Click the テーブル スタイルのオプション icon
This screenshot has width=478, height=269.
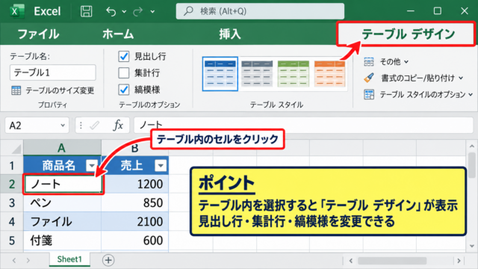click(x=369, y=95)
